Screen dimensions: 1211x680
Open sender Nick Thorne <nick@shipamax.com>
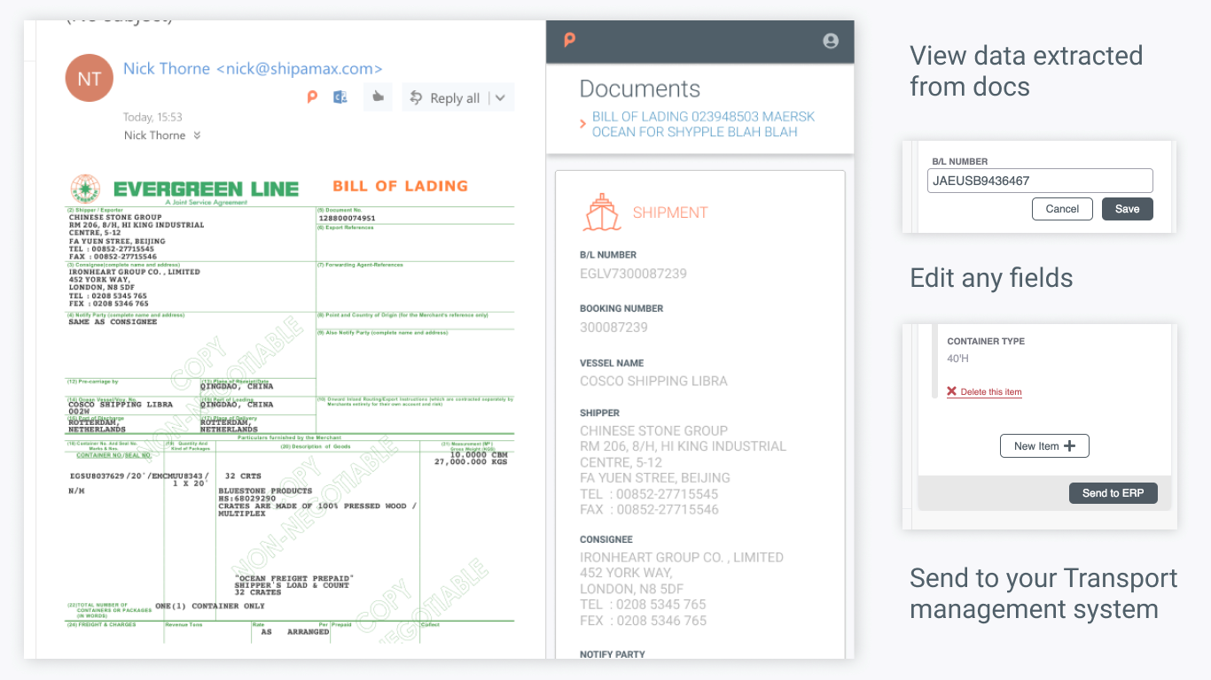coord(253,68)
